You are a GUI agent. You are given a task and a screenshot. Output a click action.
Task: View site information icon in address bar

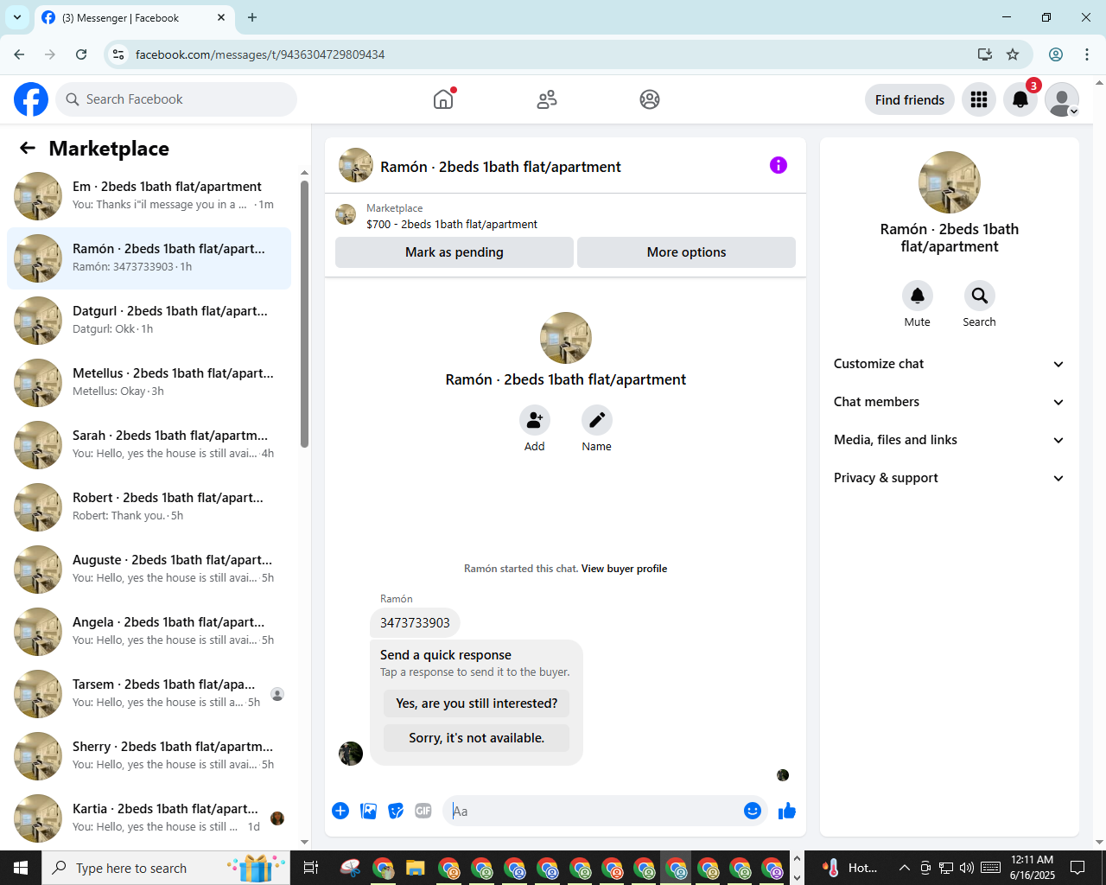click(118, 54)
